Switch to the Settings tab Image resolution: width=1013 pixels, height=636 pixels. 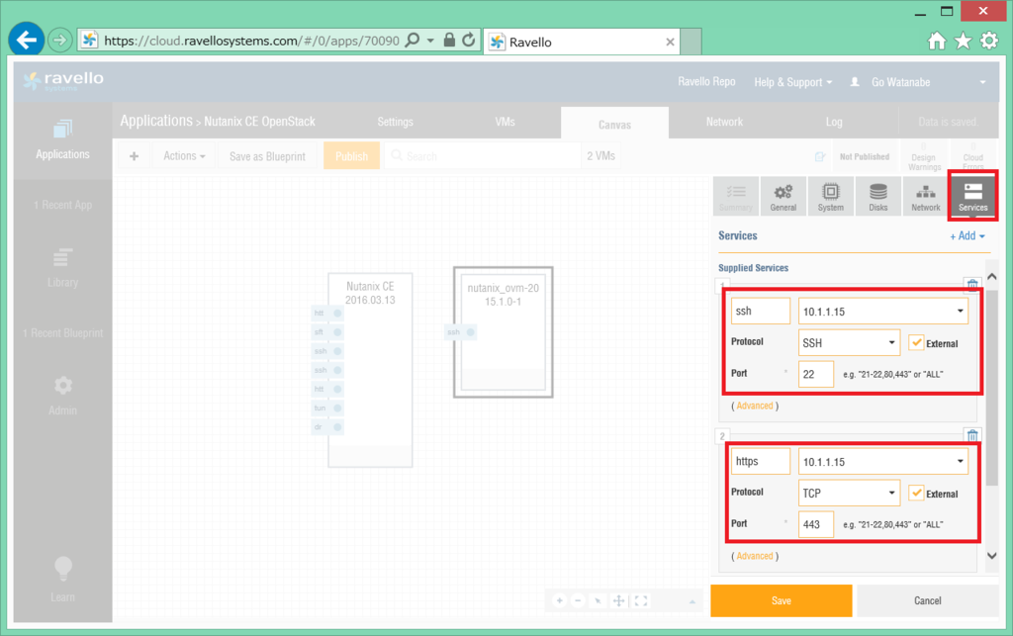(395, 122)
